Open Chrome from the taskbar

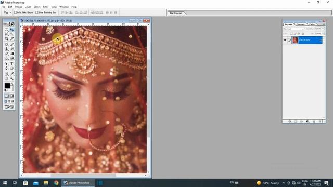(x=56, y=183)
